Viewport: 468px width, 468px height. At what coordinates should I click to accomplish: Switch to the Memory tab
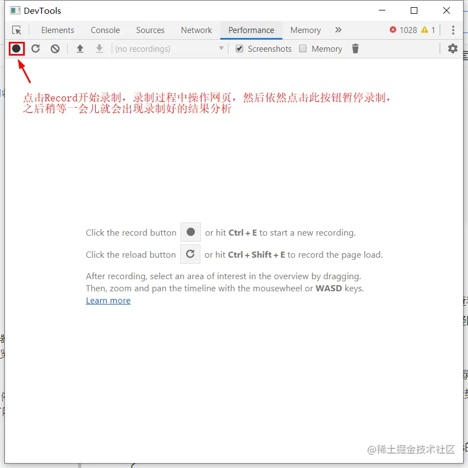306,30
